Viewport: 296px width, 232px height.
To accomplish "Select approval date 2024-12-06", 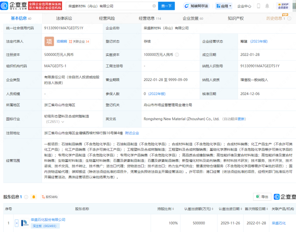I will (x=250, y=94).
